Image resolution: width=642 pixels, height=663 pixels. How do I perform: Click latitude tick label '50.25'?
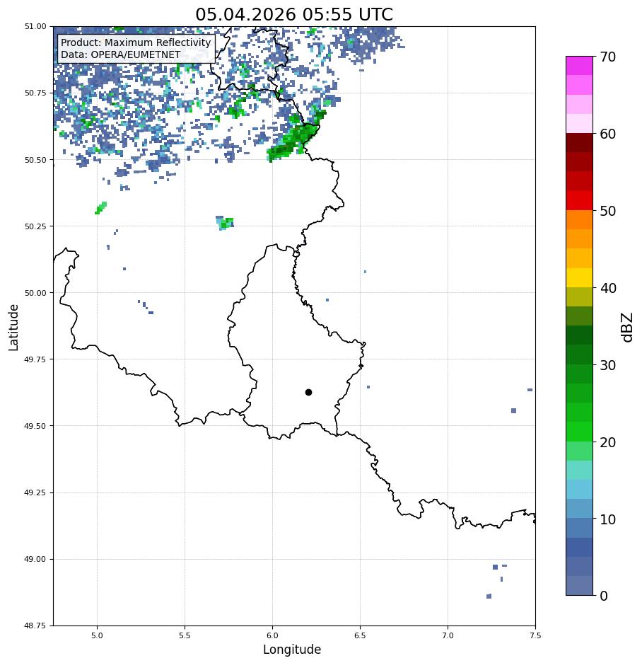click(35, 226)
